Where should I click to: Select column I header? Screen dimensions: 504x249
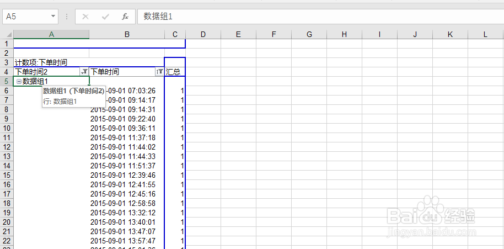coord(379,34)
